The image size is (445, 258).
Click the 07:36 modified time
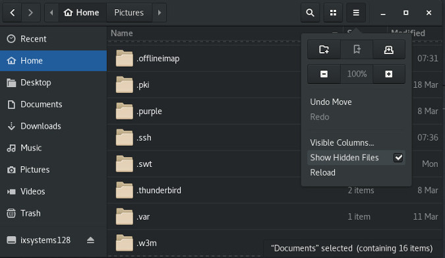(x=428, y=137)
